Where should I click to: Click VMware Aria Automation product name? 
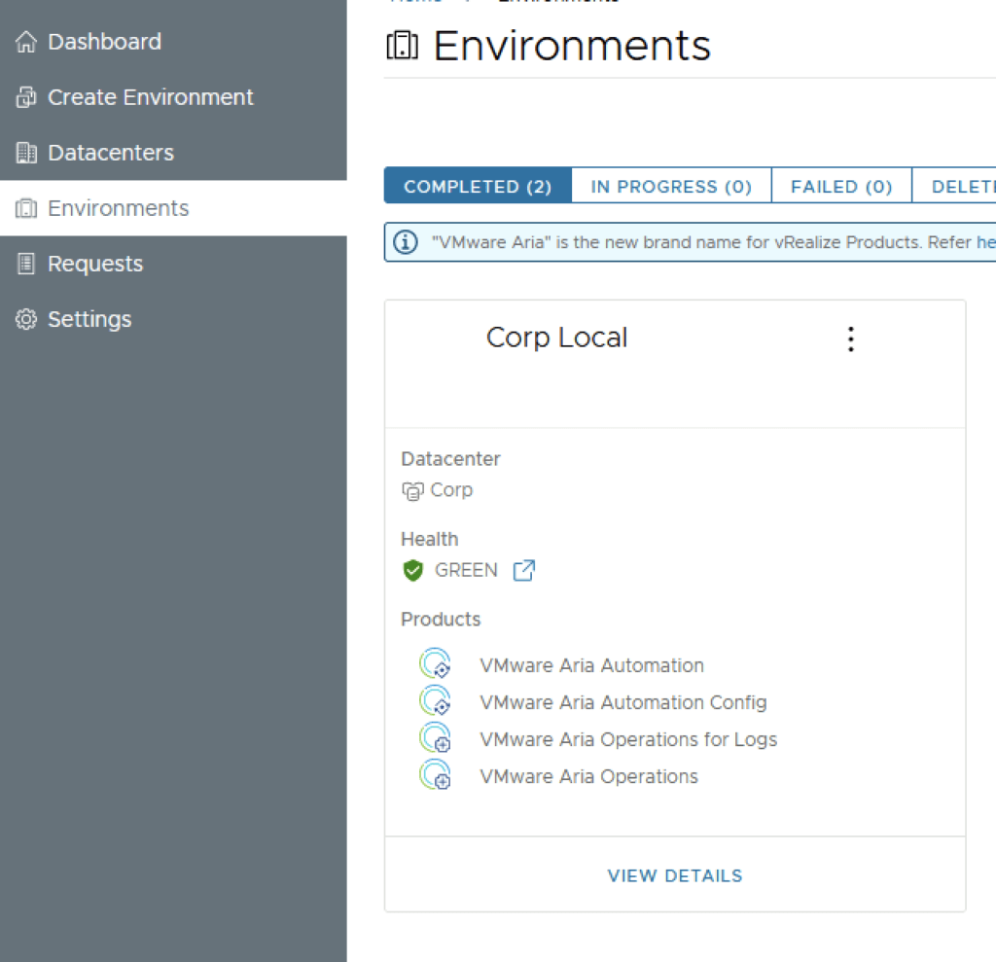[591, 665]
